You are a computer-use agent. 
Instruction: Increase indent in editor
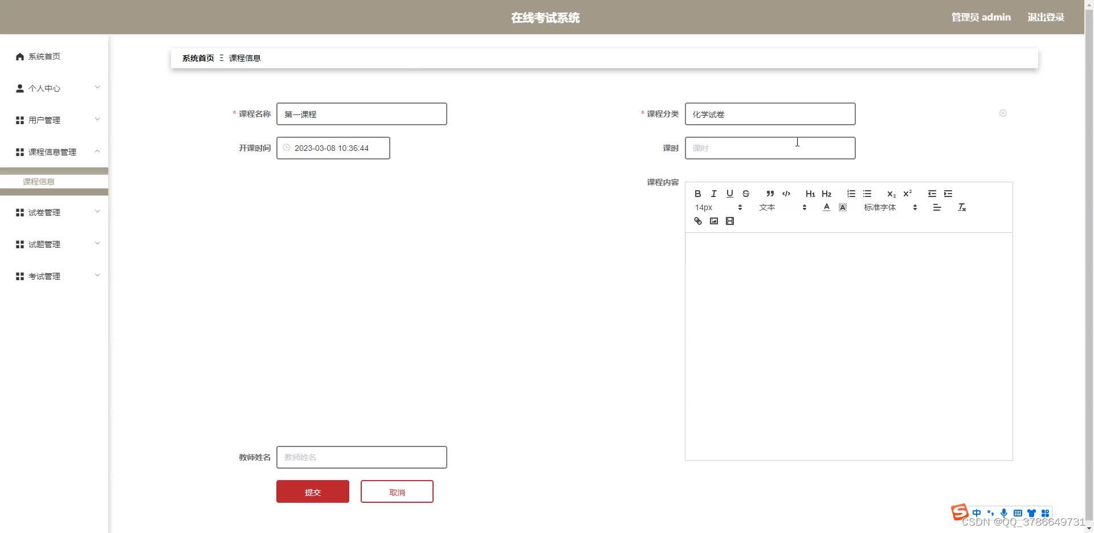tap(948, 194)
